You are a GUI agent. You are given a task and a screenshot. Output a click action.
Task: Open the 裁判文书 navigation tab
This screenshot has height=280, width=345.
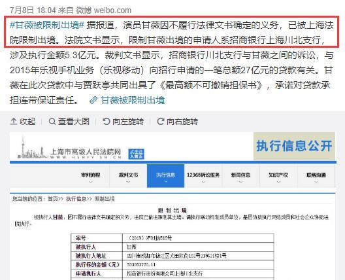[x=128, y=175]
